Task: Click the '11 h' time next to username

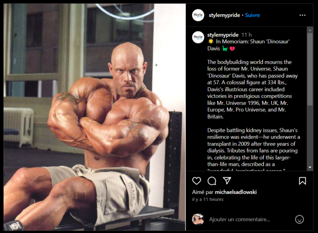Action: point(247,35)
